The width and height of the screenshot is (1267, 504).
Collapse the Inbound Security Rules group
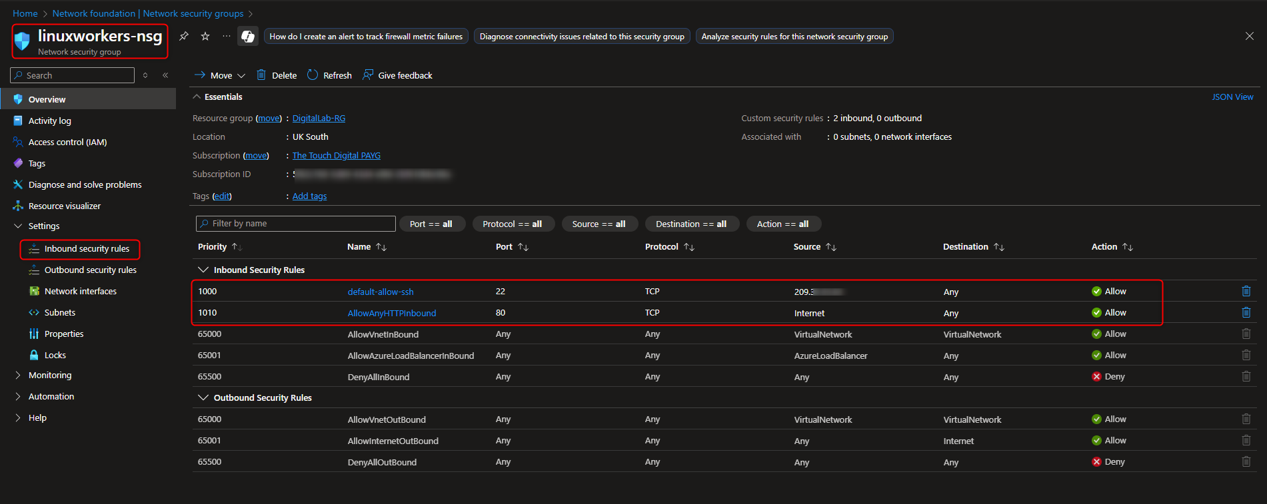[x=203, y=270]
